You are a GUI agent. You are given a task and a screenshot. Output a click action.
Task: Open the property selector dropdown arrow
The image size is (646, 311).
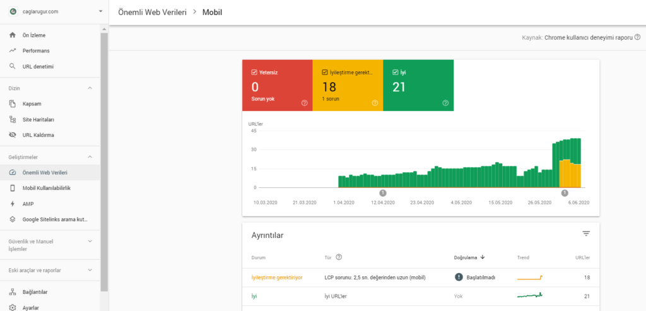point(100,11)
